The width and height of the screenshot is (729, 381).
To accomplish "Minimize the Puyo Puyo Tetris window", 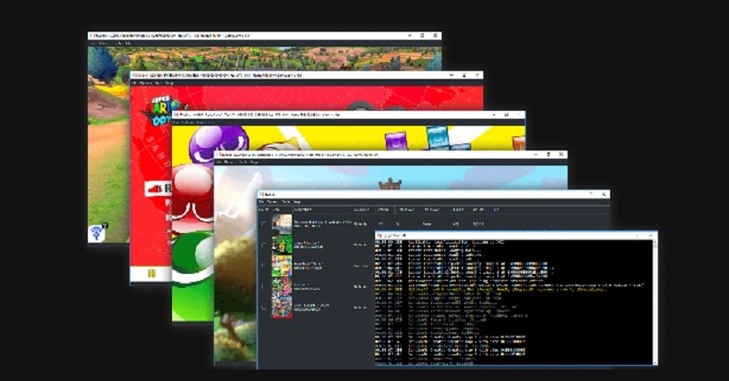I will click(x=493, y=114).
